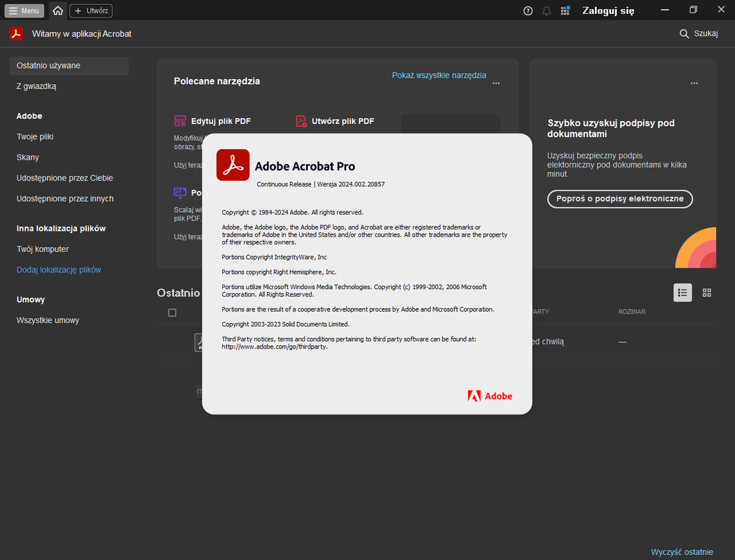This screenshot has height=560, width=735.
Task: Click the Utwórz plik PDF label
Action: 343,121
